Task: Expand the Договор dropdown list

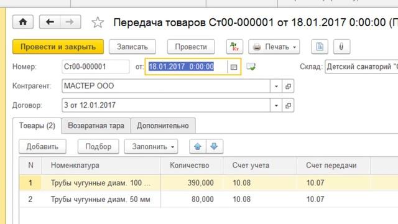Action: point(276,105)
